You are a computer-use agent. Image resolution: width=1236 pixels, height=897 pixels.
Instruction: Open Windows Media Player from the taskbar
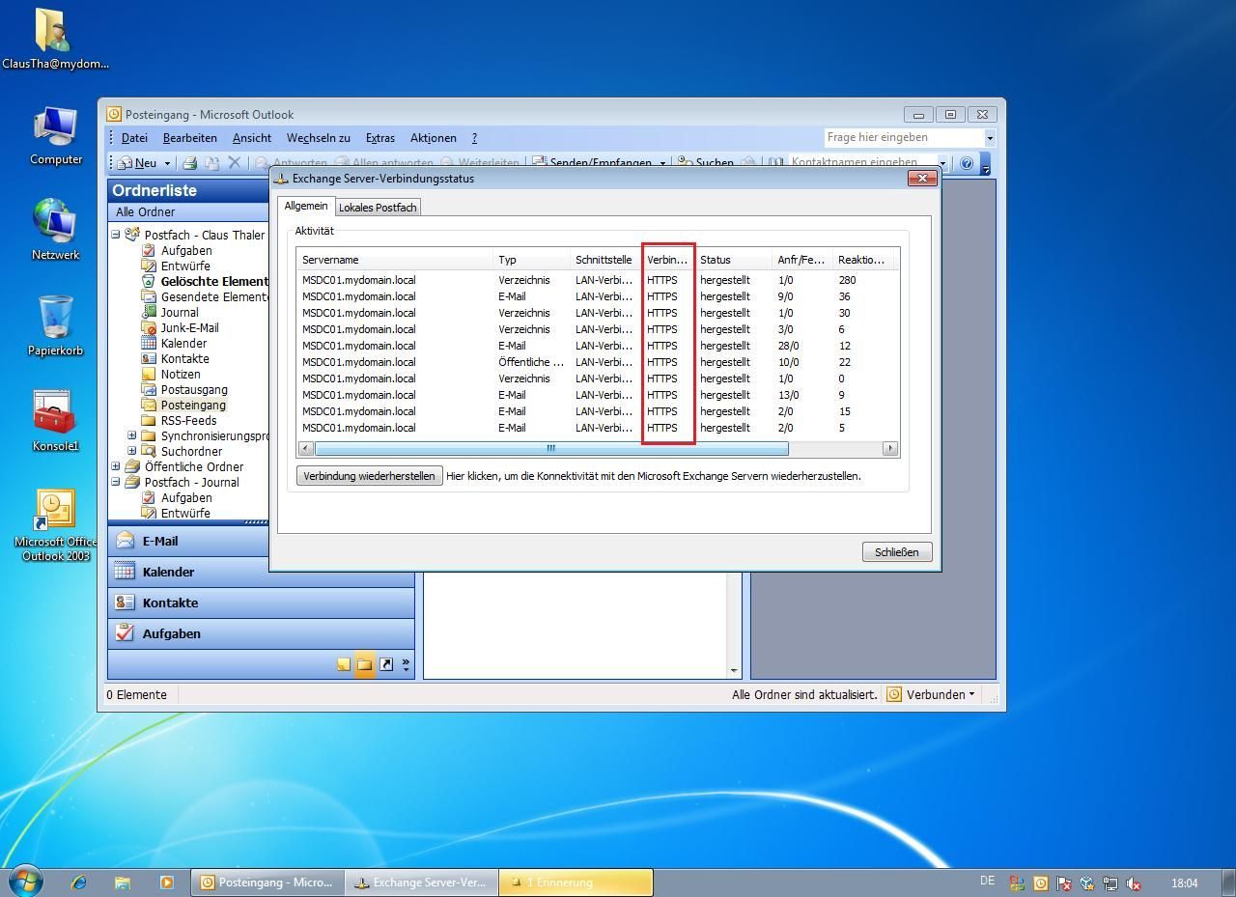pos(166,883)
